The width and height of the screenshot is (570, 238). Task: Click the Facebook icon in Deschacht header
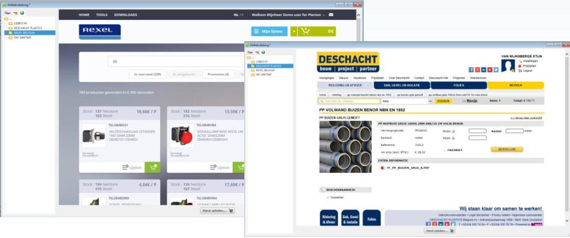coord(471,70)
